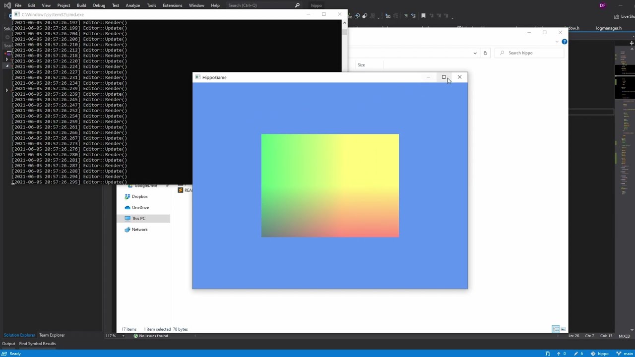Click the cmd.exe window title icon
Viewport: 635px width, 357px height.
17,14
